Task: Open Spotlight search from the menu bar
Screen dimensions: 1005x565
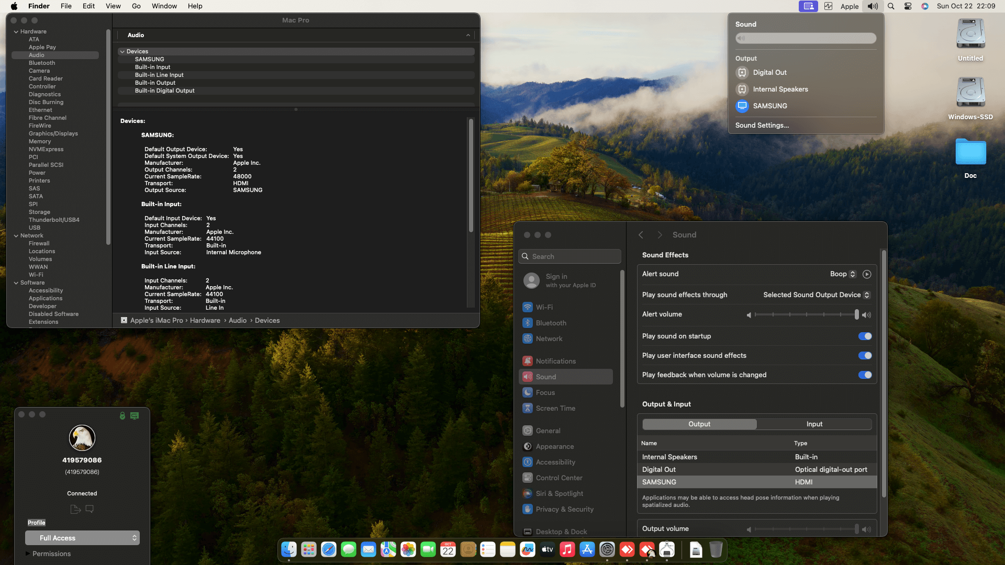Action: coord(891,6)
